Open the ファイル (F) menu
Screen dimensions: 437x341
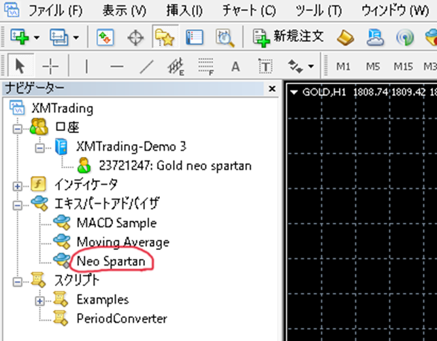[x=55, y=11]
